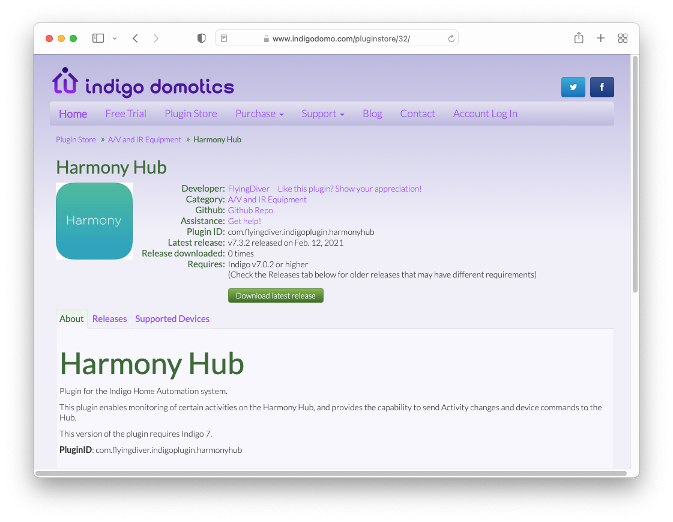Open the Facebook page icon
The image size is (673, 522).
[x=602, y=87]
